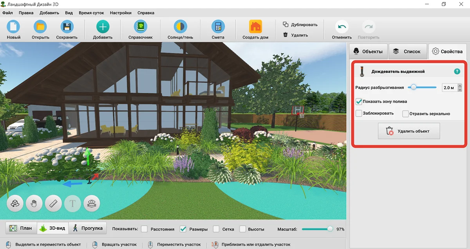The height and width of the screenshot is (249, 470).
Task: Decrease spray radius with stepper down arrow
Action: point(459,90)
